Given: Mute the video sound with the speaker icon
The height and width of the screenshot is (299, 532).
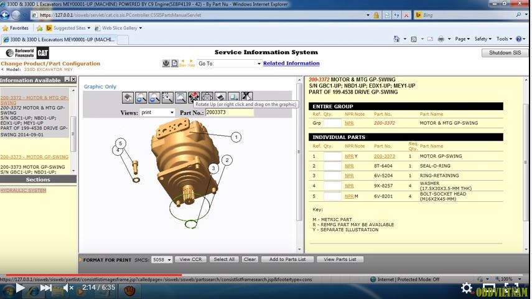Looking at the screenshot, I should [x=68, y=288].
